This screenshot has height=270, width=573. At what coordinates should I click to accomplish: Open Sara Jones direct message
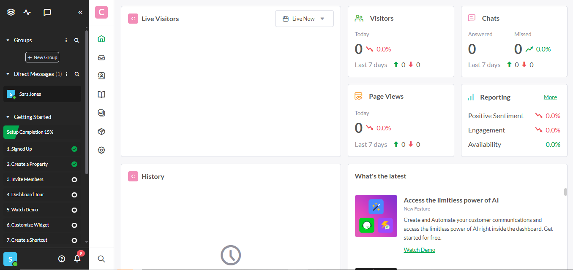click(42, 94)
